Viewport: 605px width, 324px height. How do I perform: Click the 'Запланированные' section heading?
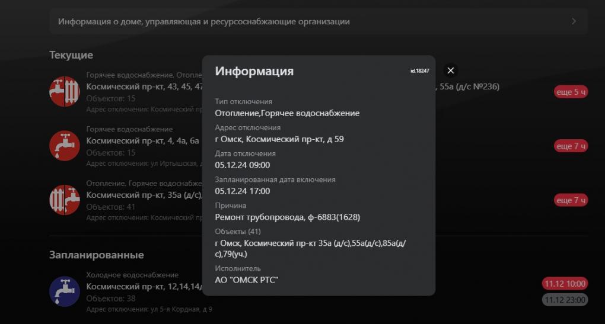point(97,255)
